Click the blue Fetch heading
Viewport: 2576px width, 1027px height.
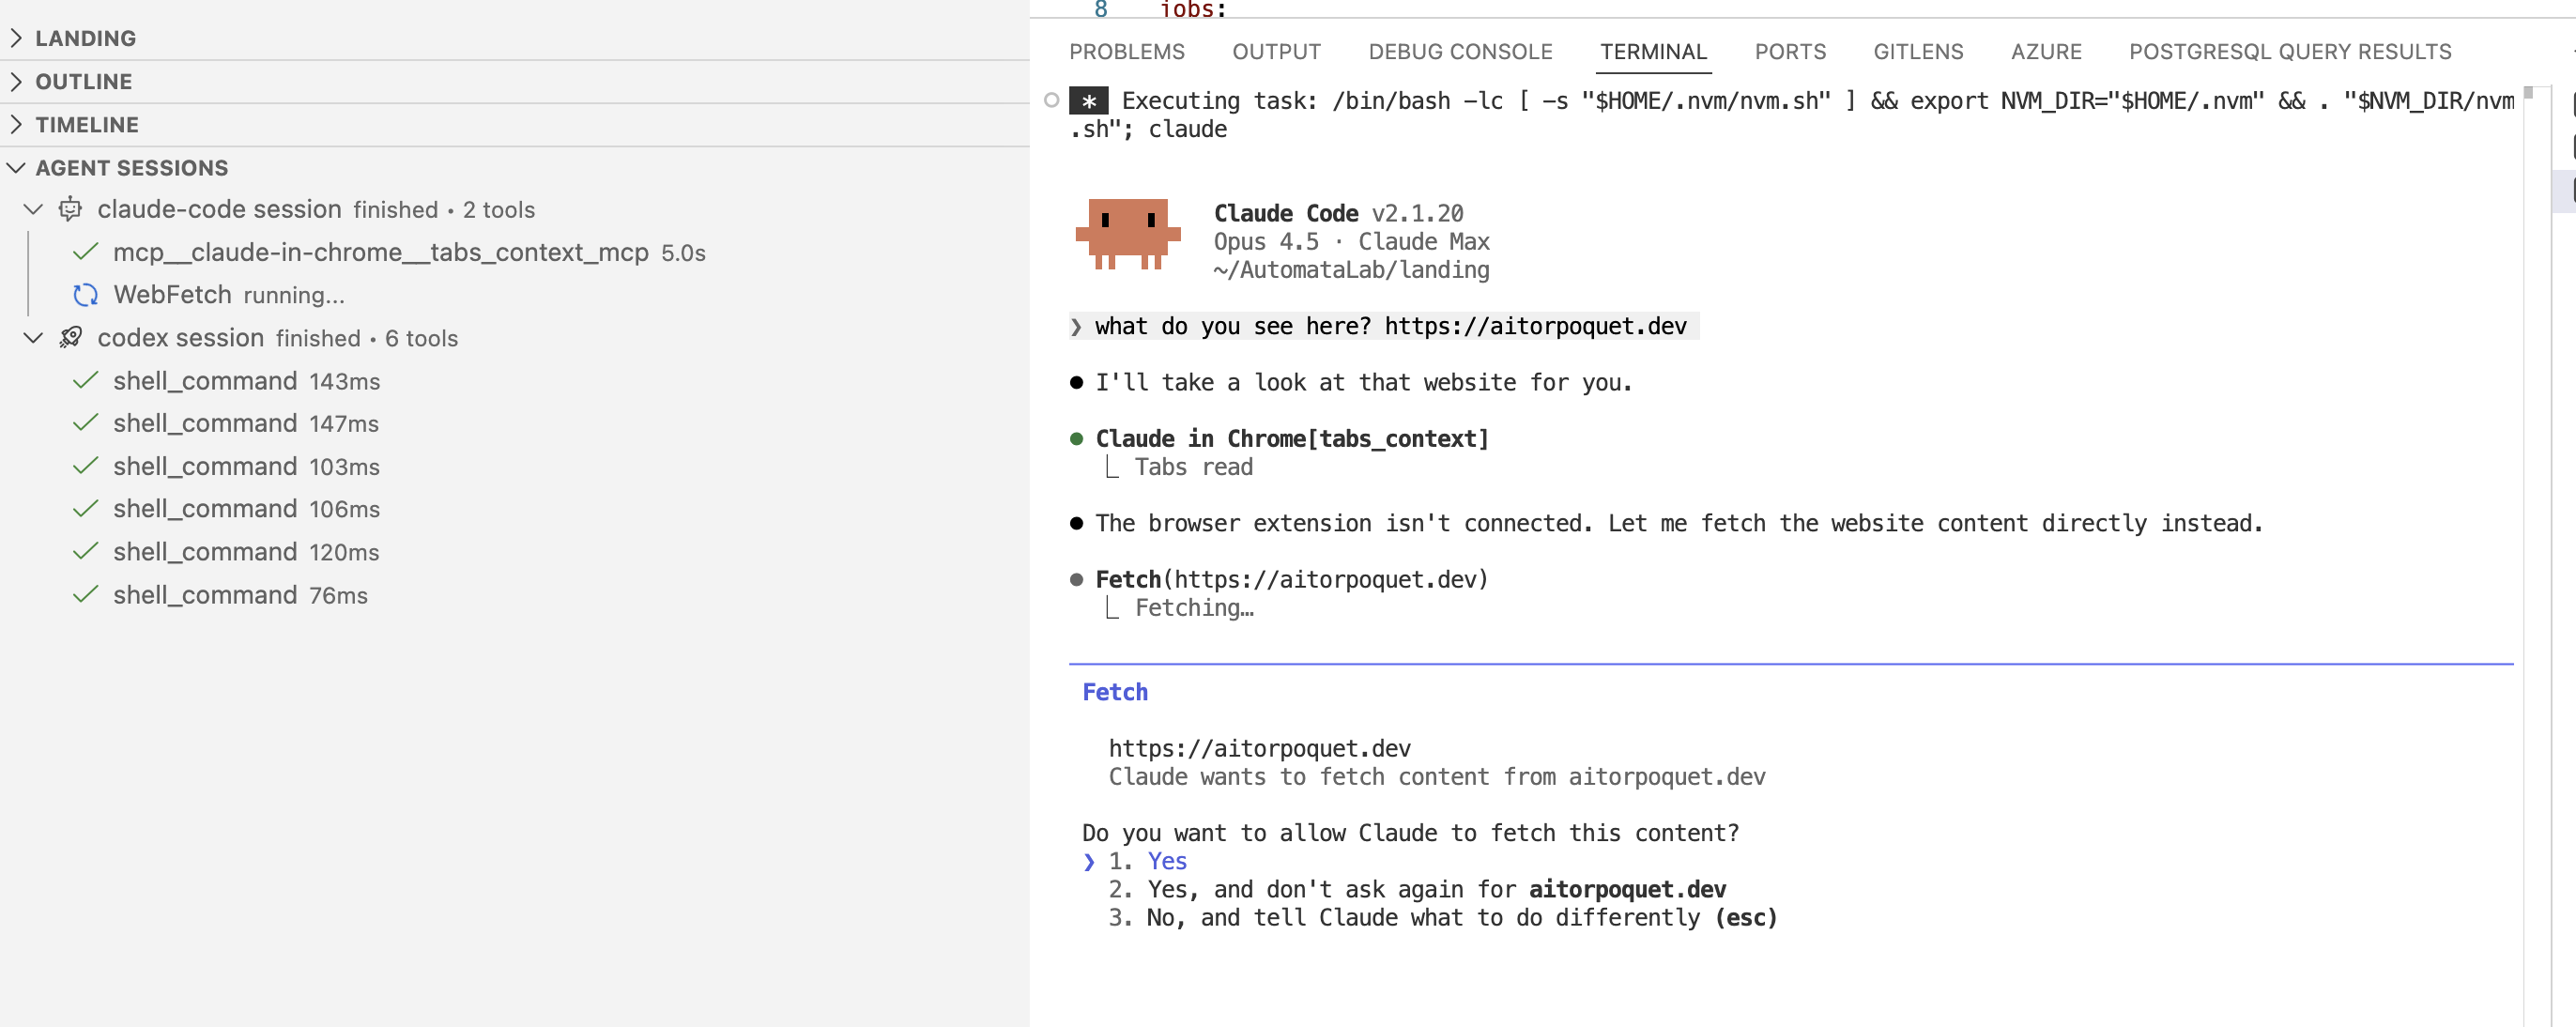pyautogui.click(x=1114, y=691)
